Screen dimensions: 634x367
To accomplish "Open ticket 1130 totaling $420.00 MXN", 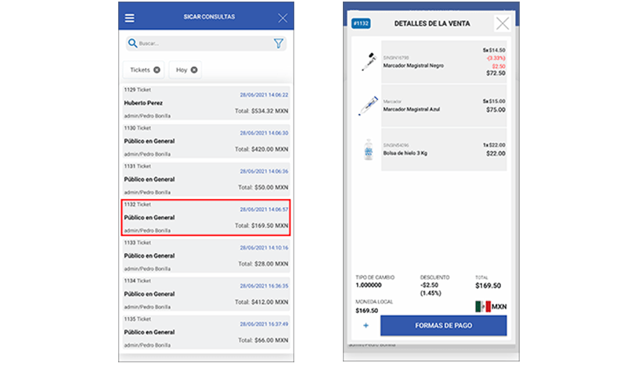I will tap(206, 141).
